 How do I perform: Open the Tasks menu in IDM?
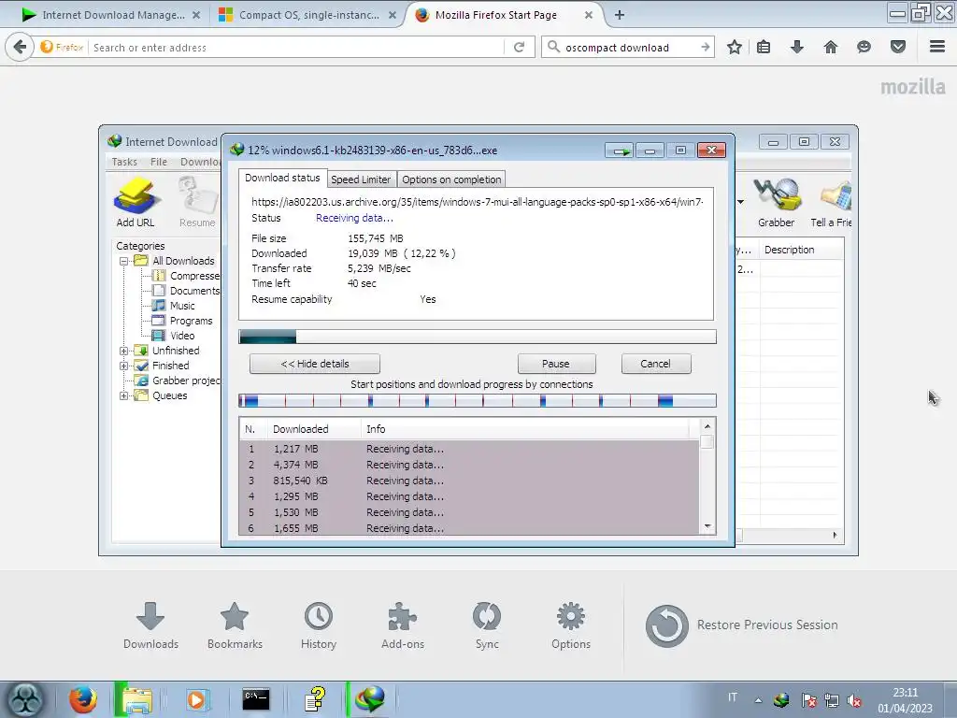(124, 162)
